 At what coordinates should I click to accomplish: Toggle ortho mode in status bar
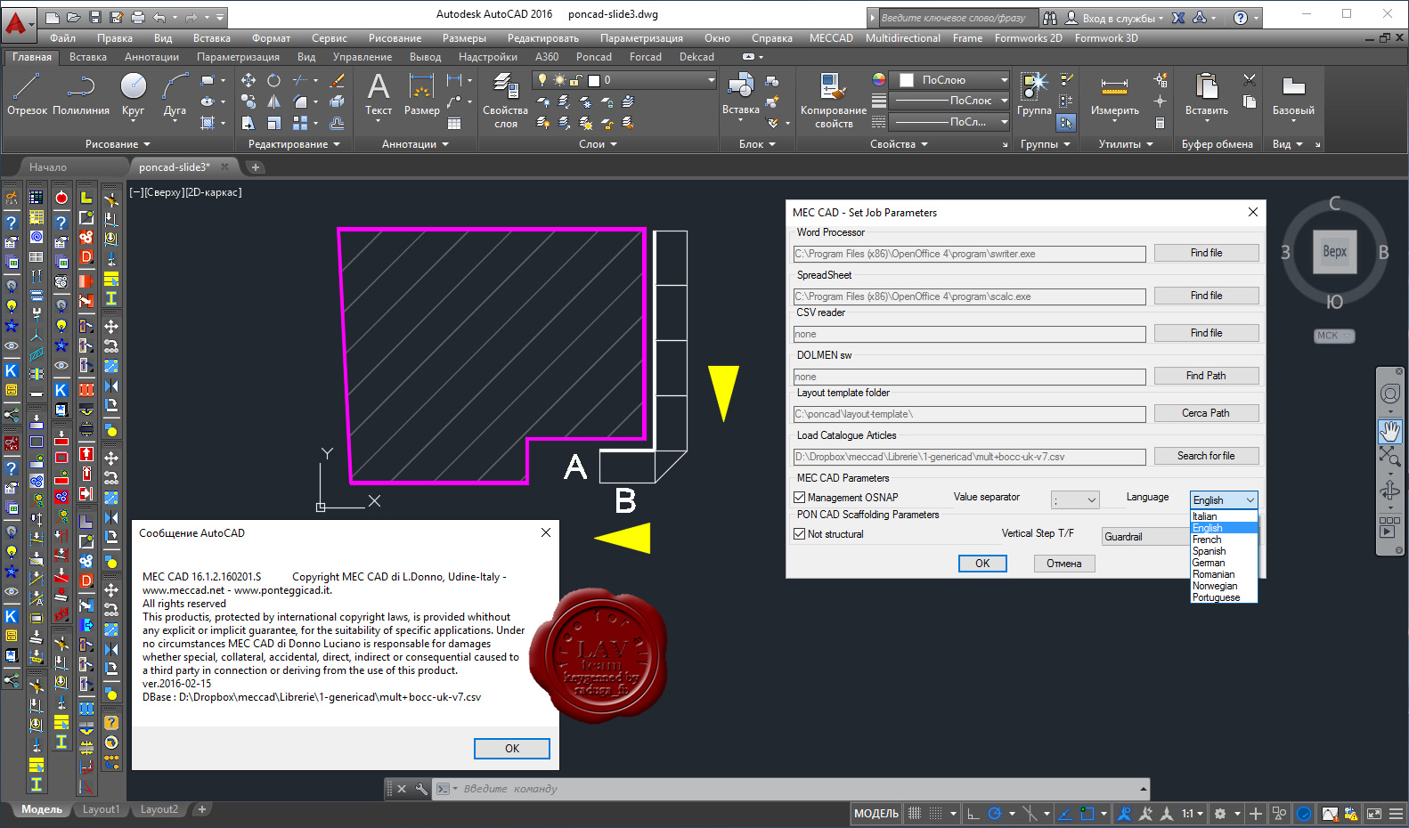973,814
